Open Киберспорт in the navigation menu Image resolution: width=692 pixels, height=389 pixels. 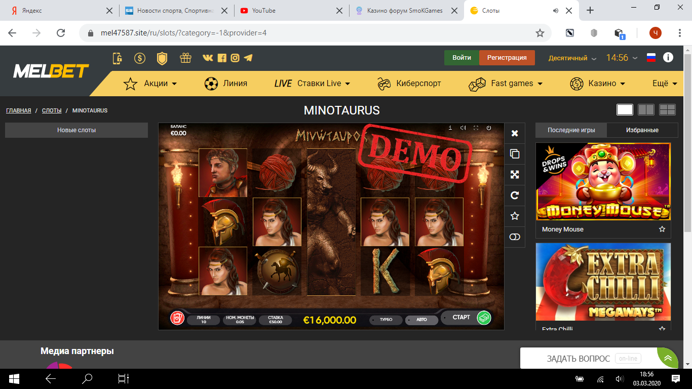click(409, 84)
